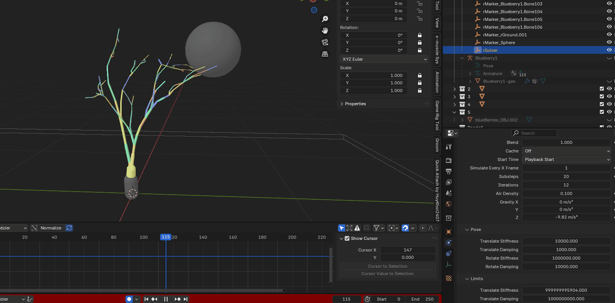The width and height of the screenshot is (615, 303).
Task: Hide rMarker_Blueberry1.Bone104 with its eye icon
Action: (609, 11)
